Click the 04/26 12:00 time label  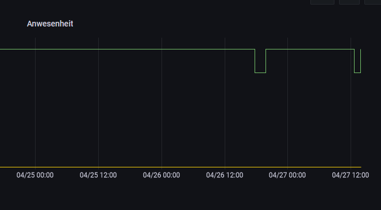225,175
